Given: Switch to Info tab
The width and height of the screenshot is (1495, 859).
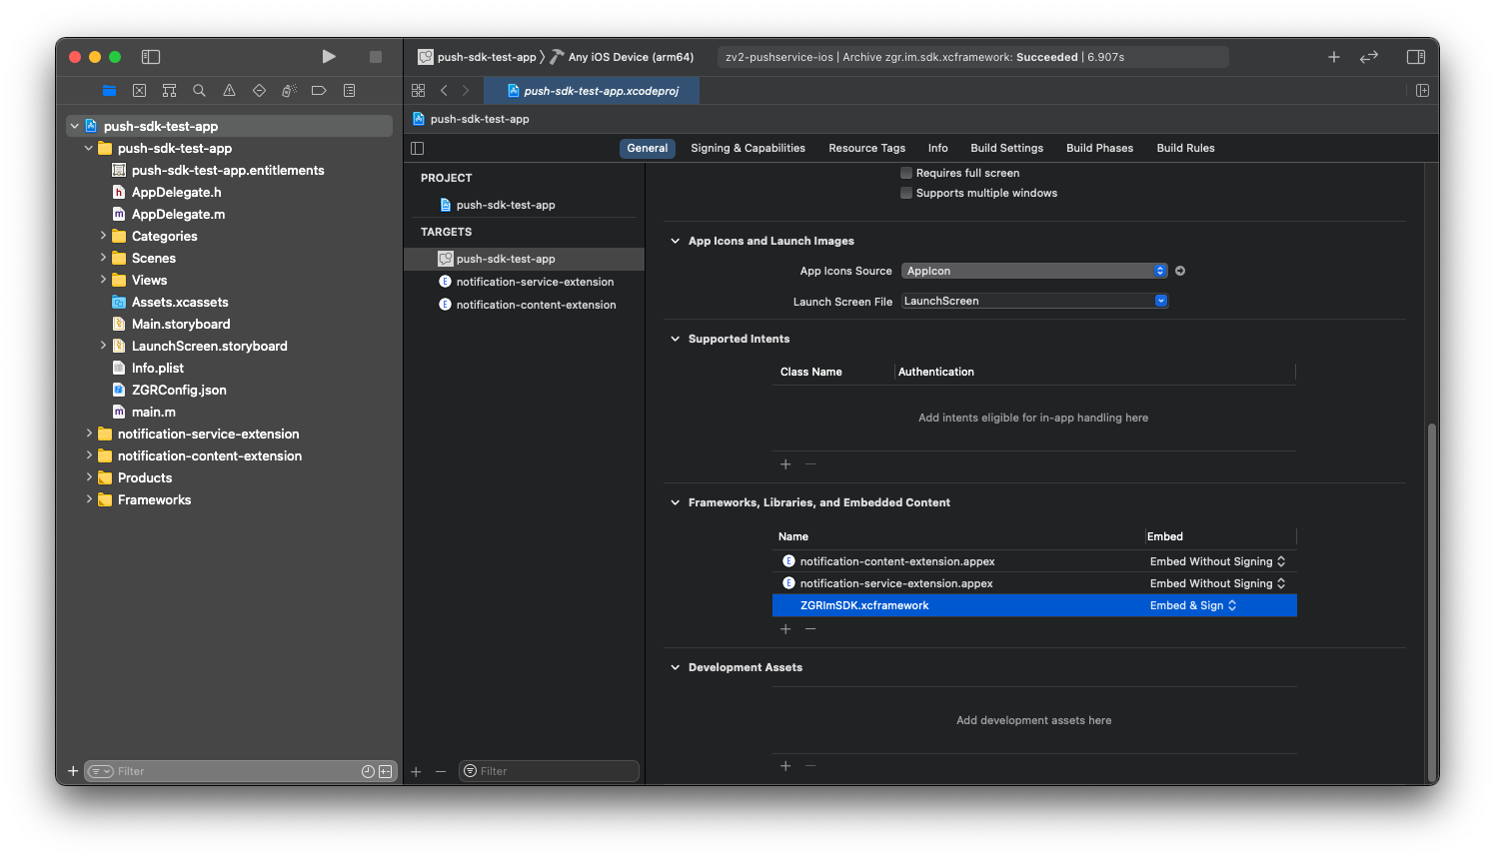Looking at the screenshot, I should coord(937,148).
